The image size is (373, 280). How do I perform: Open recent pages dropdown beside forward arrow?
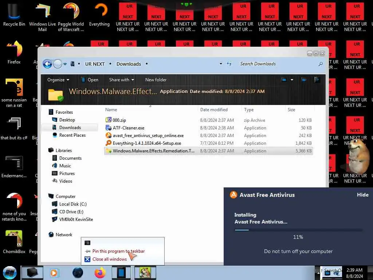(x=65, y=64)
